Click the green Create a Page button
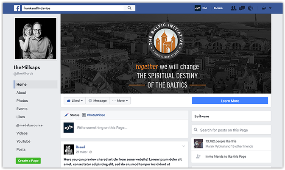Viewport: 285px width, 170px height. click(x=28, y=161)
